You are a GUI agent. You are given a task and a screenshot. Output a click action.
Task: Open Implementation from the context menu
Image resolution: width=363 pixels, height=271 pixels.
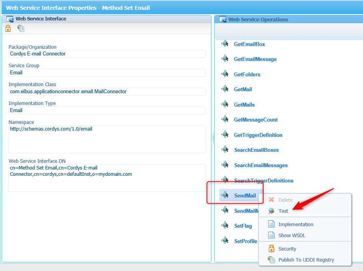296,224
